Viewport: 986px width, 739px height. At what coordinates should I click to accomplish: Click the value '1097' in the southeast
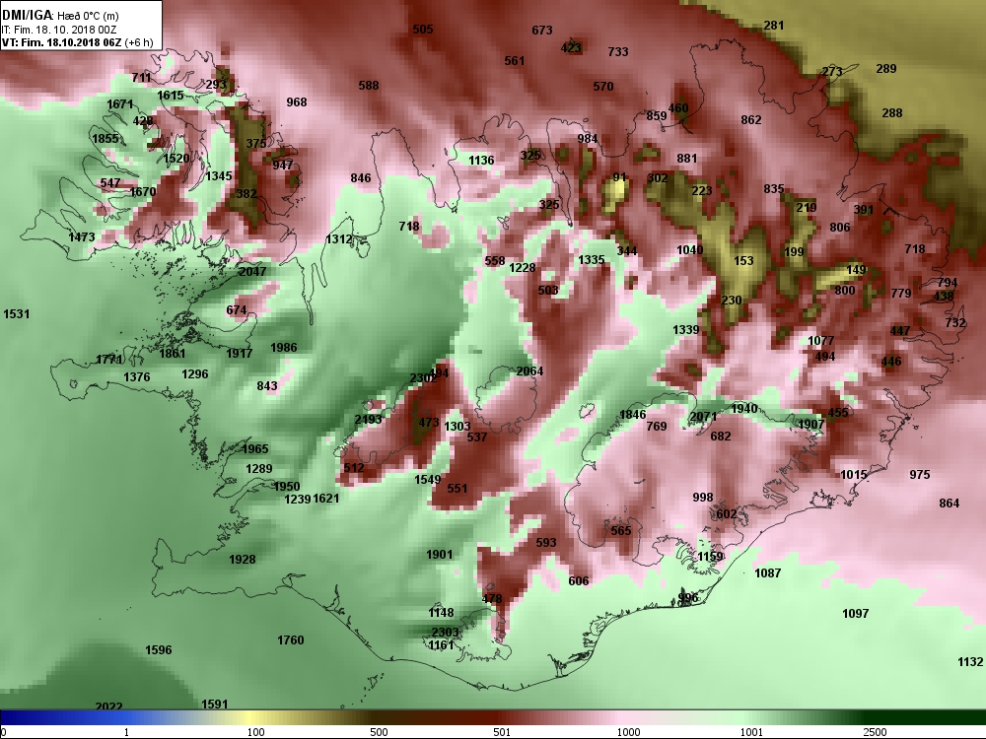tap(855, 613)
